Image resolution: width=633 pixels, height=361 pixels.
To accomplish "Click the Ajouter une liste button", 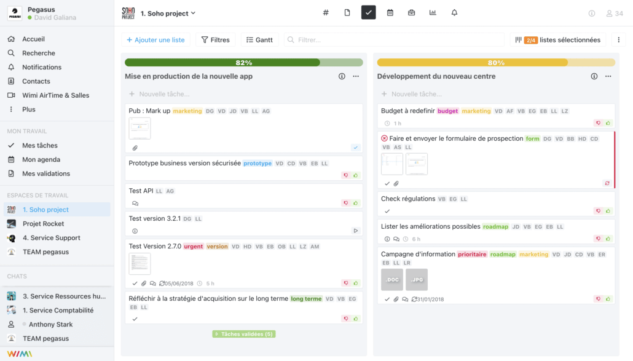I will (x=155, y=40).
